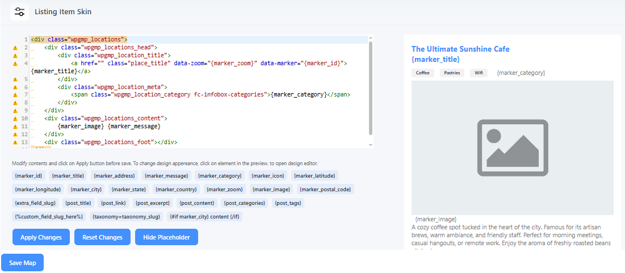Viewport: 625px width, 273px height.
Task: Click the warning icon on code line 10
Action: point(15,119)
